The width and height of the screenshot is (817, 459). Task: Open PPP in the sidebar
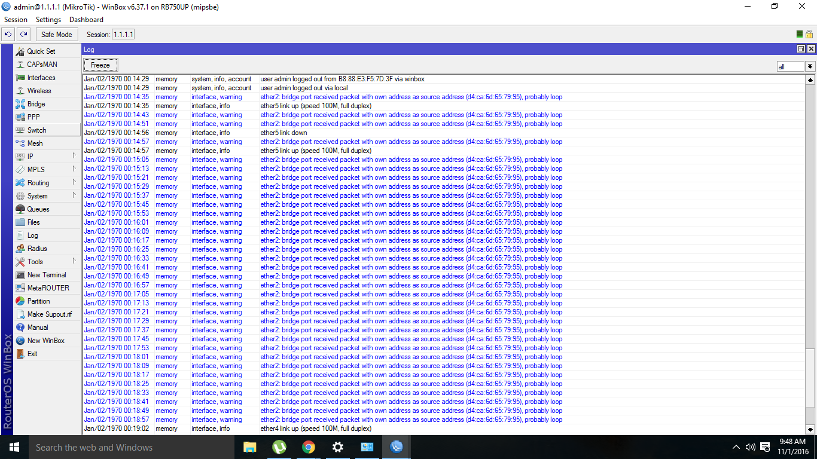pyautogui.click(x=47, y=117)
